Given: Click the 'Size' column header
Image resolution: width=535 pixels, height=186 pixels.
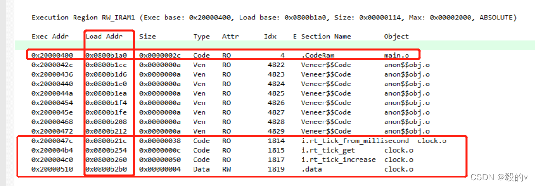Looking at the screenshot, I should [148, 36].
